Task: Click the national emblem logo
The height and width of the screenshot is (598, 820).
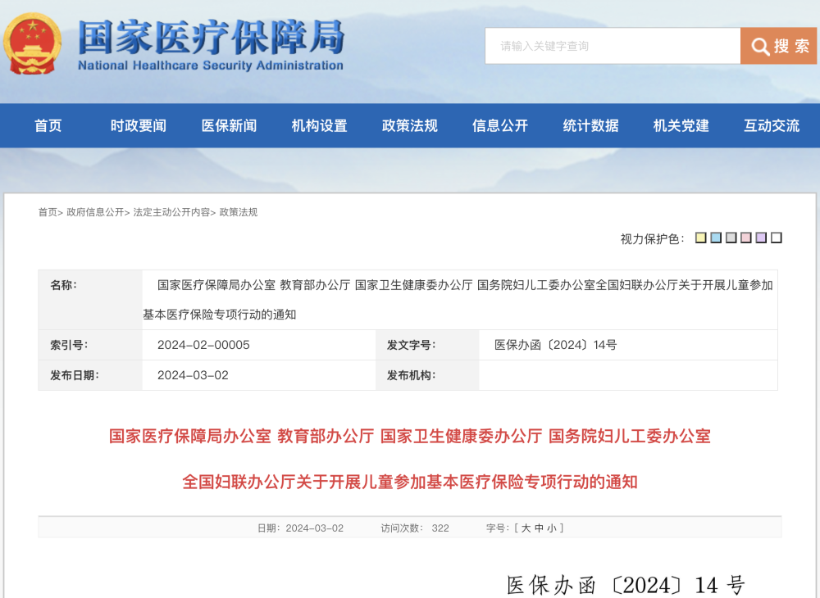Action: (32, 44)
